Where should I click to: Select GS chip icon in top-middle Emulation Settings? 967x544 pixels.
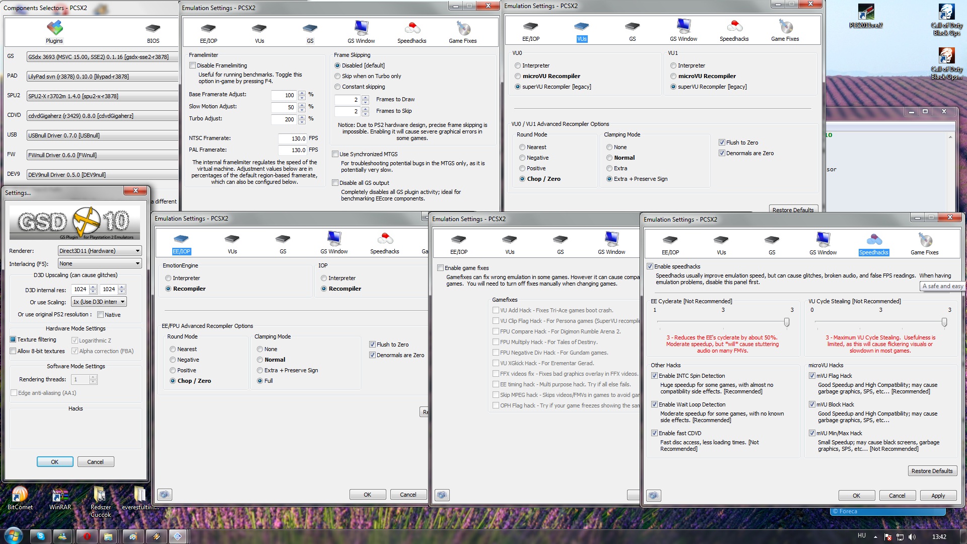[x=310, y=33]
